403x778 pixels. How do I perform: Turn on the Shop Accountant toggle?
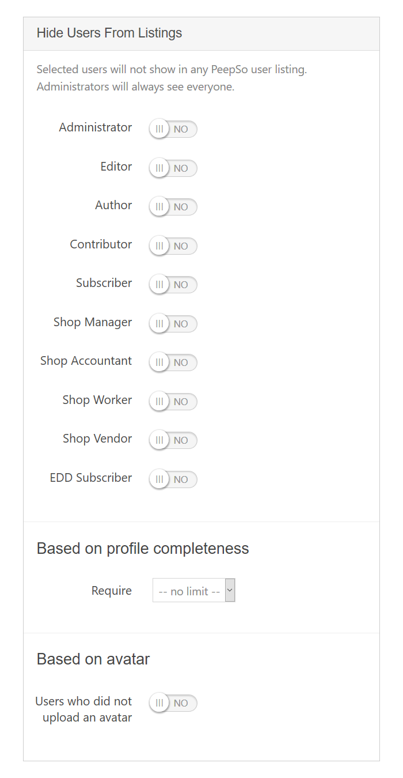pos(173,362)
